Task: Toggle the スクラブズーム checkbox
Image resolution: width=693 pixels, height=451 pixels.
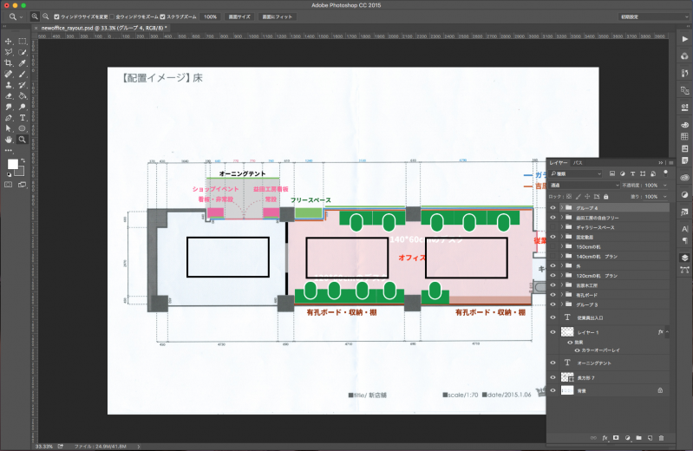Action: pyautogui.click(x=162, y=16)
